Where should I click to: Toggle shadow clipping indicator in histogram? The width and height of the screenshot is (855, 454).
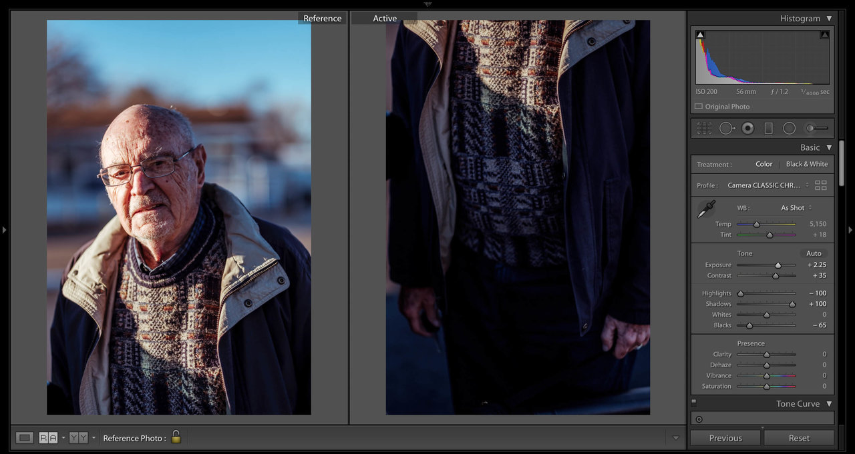click(700, 35)
